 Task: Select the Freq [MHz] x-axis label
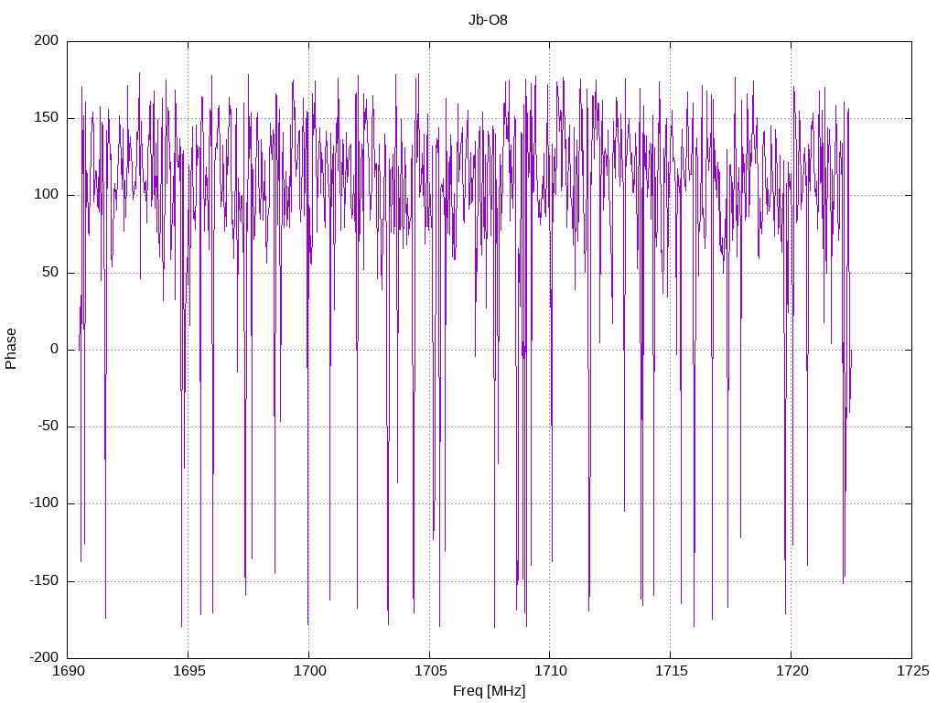pyautogui.click(x=489, y=690)
